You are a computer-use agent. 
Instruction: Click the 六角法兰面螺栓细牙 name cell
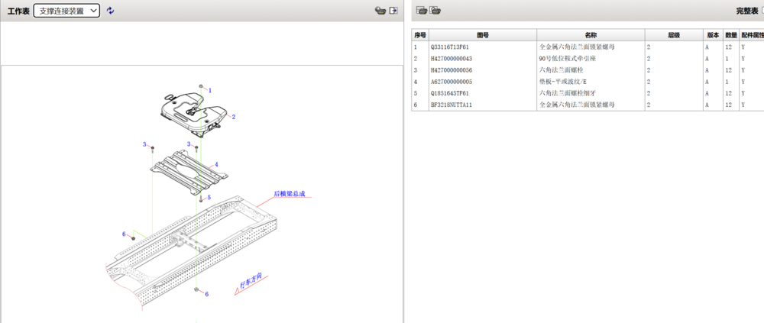[568, 93]
